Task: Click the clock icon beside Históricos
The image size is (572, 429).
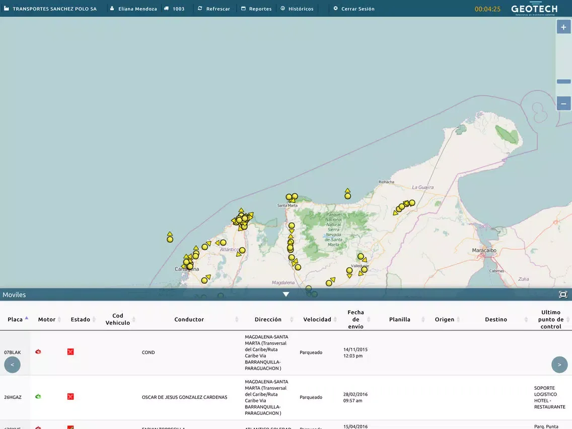Action: 282,9
